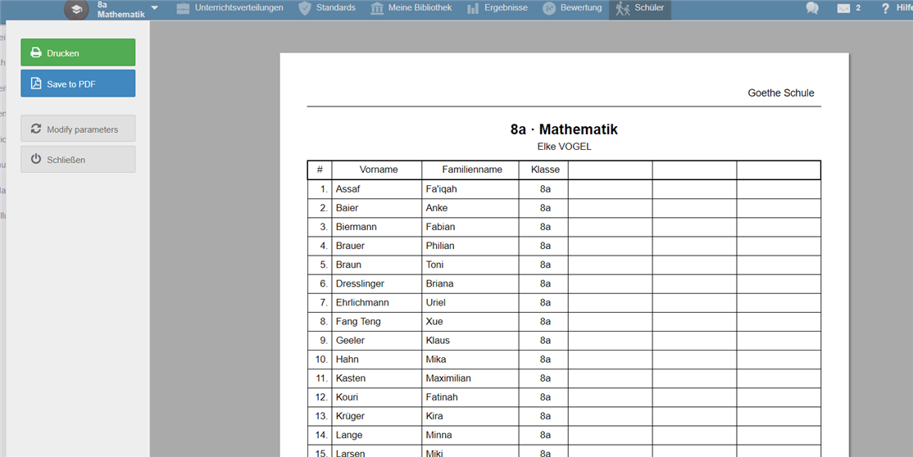Select the cell Klaus
Viewport: 913px width, 457px height.
pos(470,341)
